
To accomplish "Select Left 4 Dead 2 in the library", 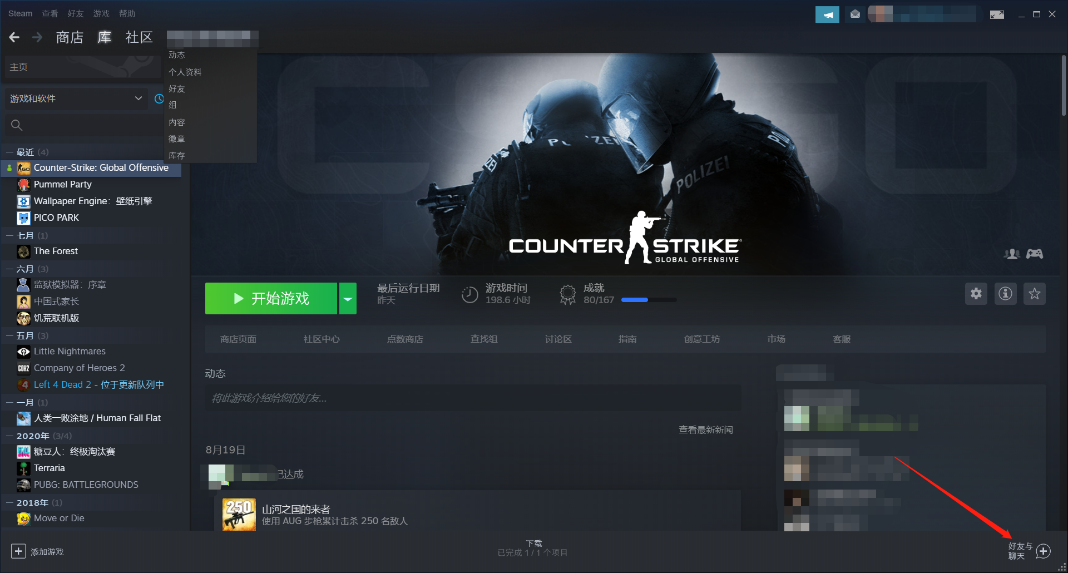I will (91, 384).
